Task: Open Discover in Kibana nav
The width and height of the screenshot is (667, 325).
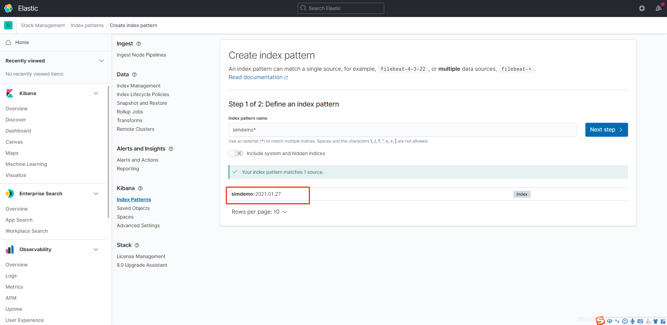Action: [16, 120]
